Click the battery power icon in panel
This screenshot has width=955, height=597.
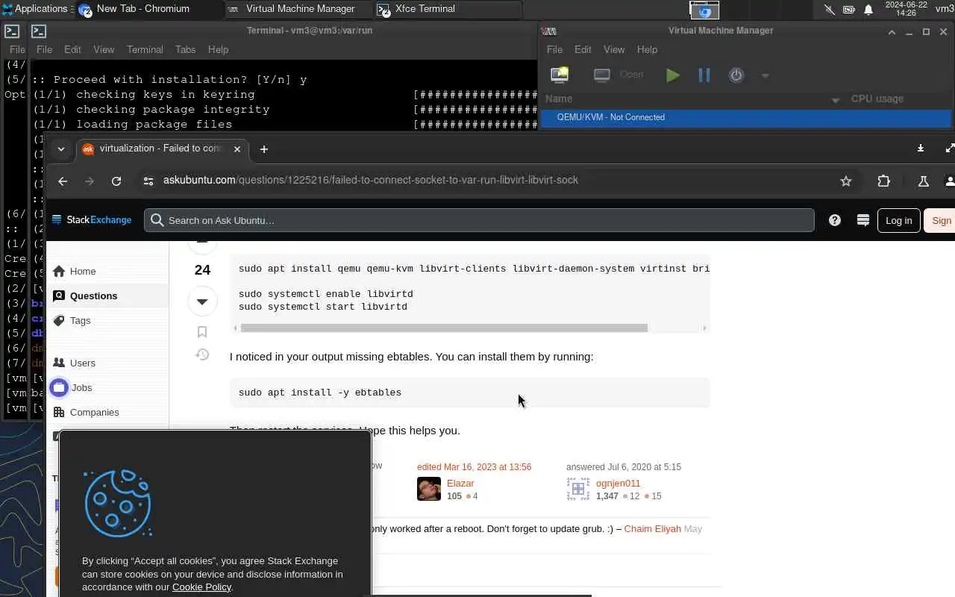point(849,10)
